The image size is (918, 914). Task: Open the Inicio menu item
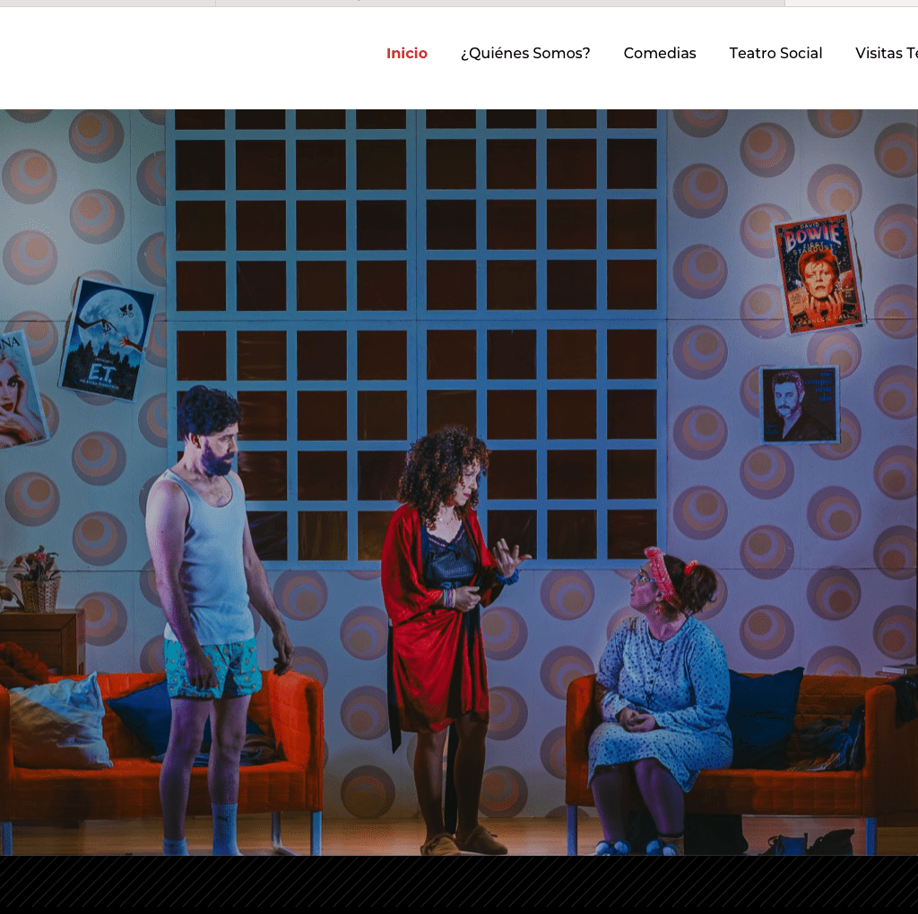[406, 53]
